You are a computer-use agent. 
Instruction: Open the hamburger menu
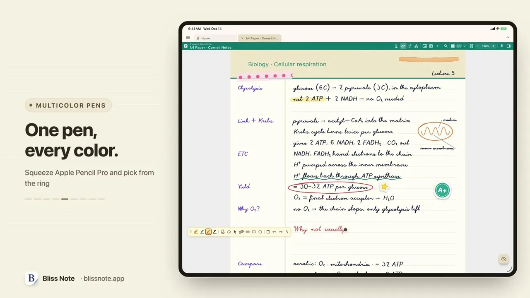pyautogui.click(x=188, y=38)
